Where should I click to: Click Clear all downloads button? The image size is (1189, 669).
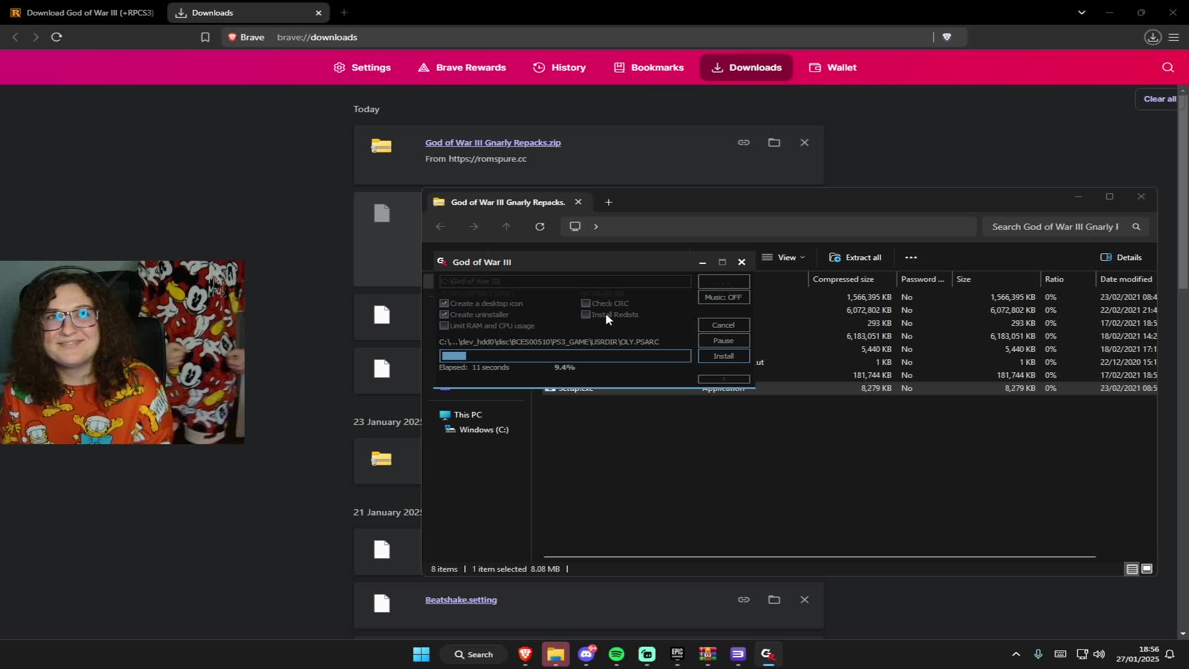point(1159,99)
